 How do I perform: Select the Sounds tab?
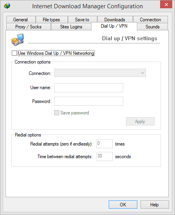pos(152,26)
